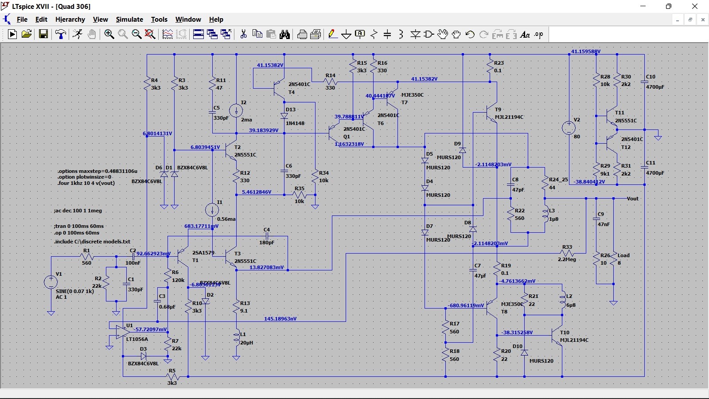Zoom to fit with crossed magnifier
Screen dimensions: 709x399
150,34
